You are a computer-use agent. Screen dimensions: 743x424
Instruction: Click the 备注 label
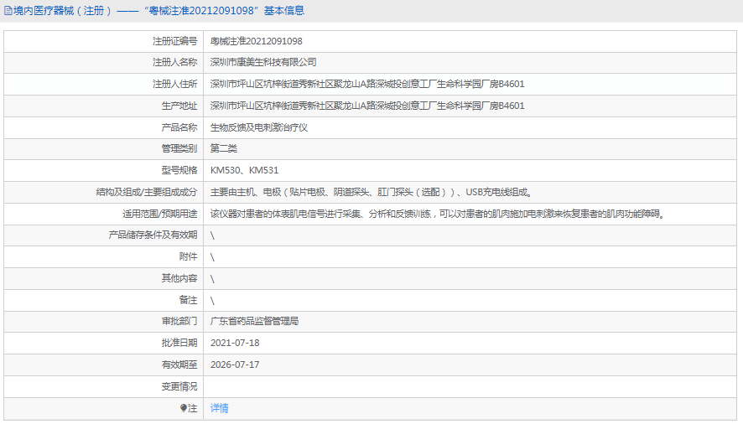coord(188,300)
